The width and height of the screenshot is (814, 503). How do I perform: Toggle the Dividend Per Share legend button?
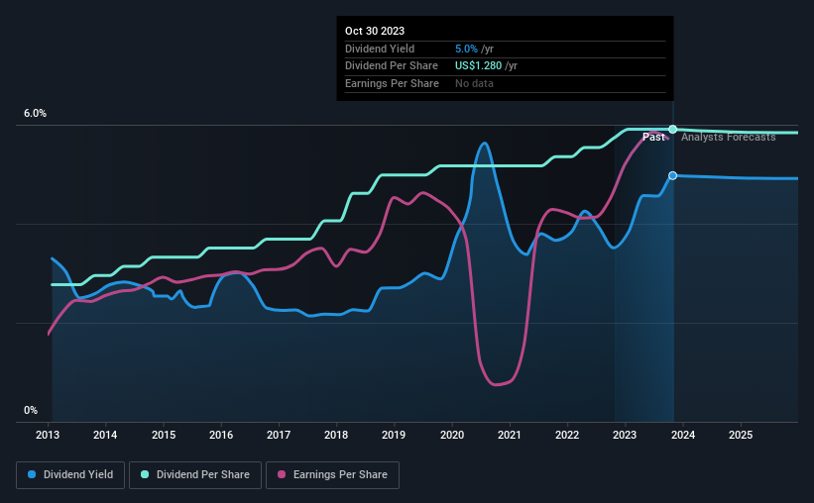195,475
